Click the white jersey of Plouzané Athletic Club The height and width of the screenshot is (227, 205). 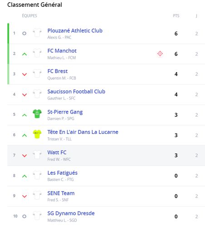tap(37, 33)
